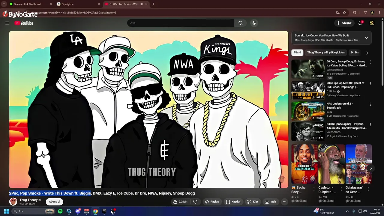Viewport: 384px width, 216px height.
Task: Open 90's Hip Hop Mix #03 thumbnail
Action: (x=308, y=91)
